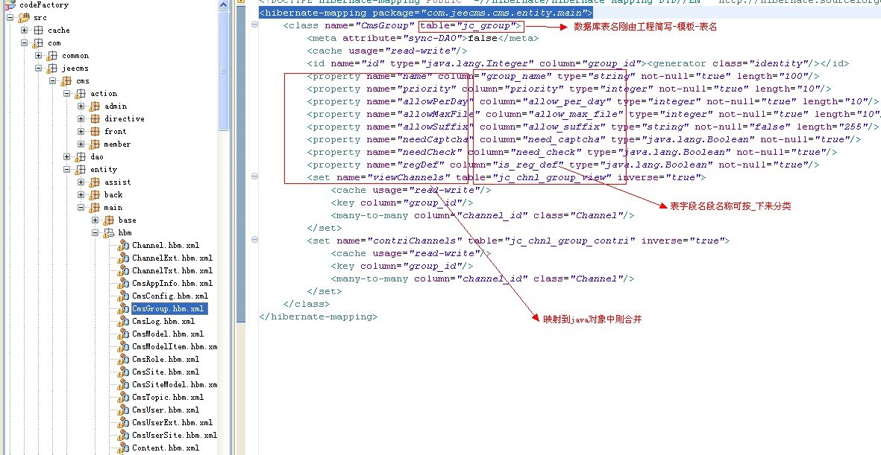Click the explorer vertical scrollbar thumb
This screenshot has width=881, height=455.
[224, 70]
